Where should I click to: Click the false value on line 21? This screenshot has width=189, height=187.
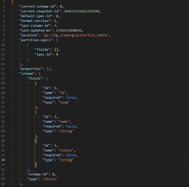71,97
